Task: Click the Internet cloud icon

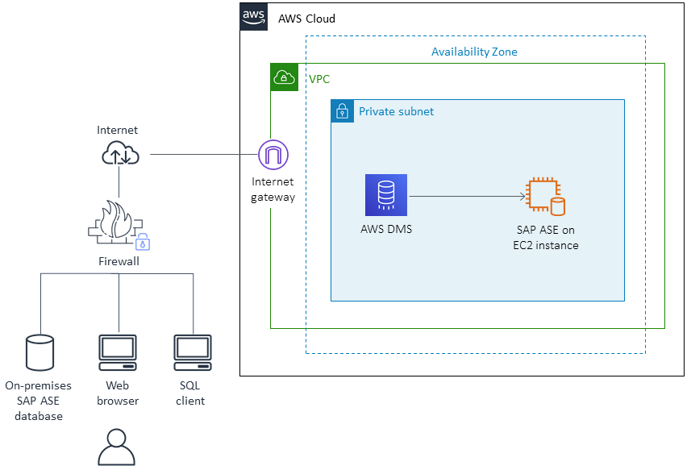Action: 120,153
